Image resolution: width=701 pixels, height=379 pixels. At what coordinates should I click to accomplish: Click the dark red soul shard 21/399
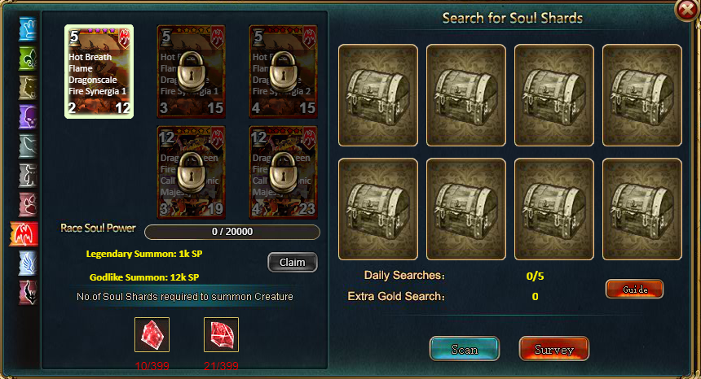point(221,334)
